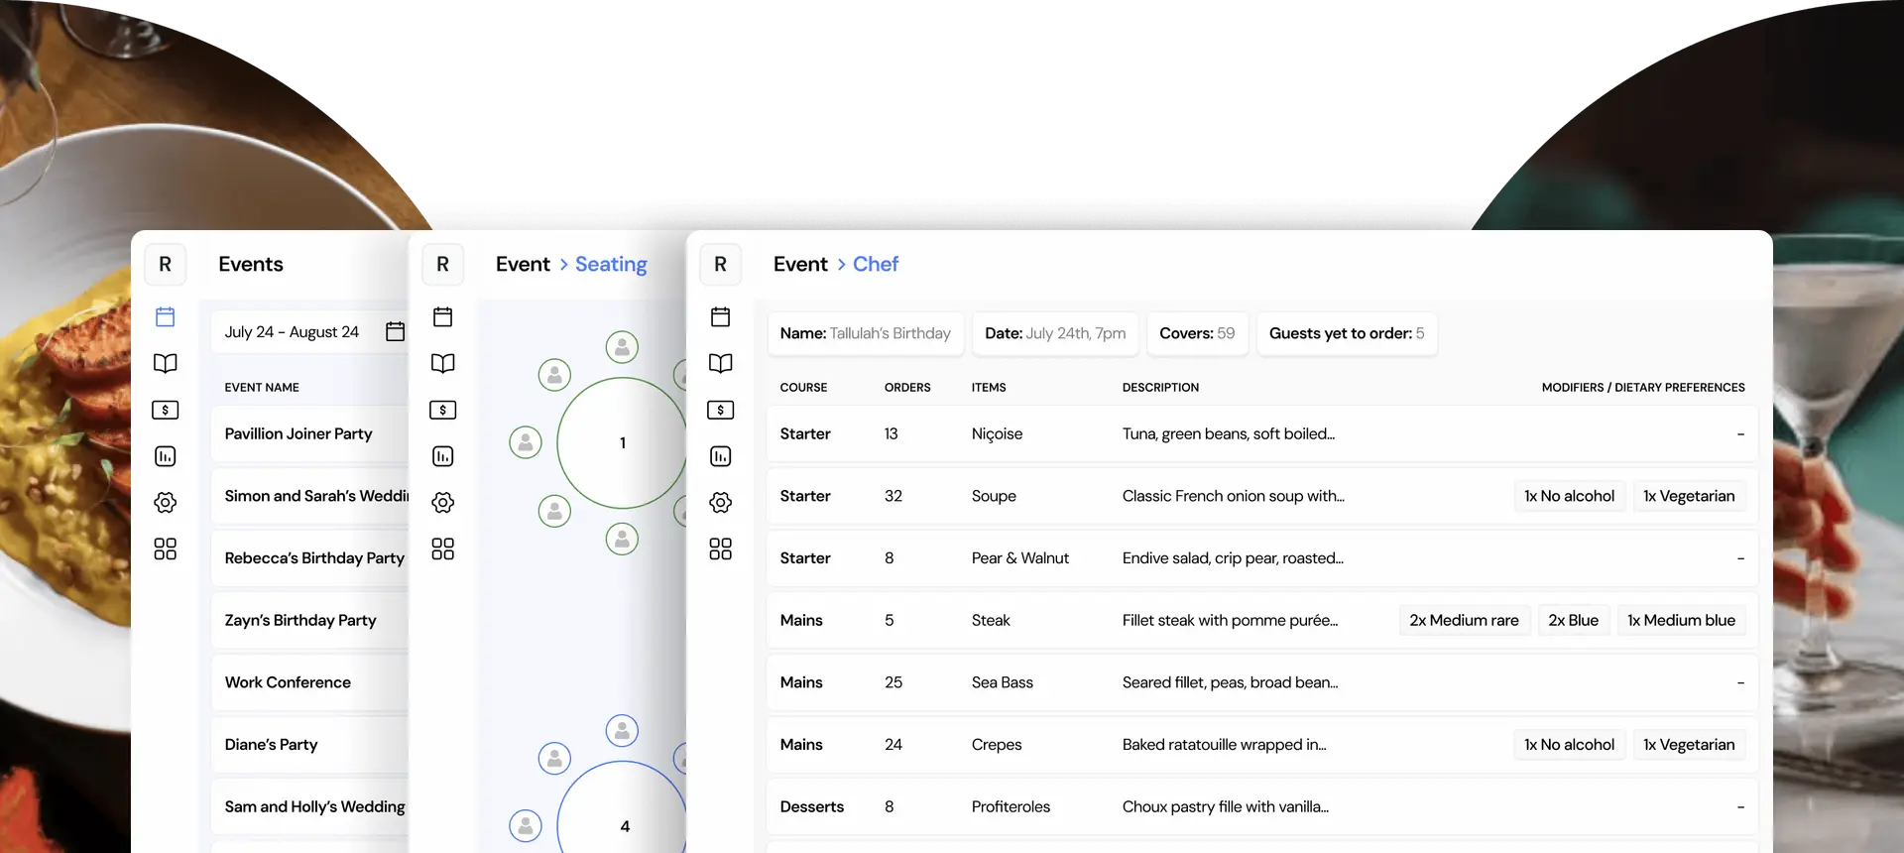The height and width of the screenshot is (853, 1904).
Task: Click the Guests yet to order badge
Action: [x=1346, y=333]
